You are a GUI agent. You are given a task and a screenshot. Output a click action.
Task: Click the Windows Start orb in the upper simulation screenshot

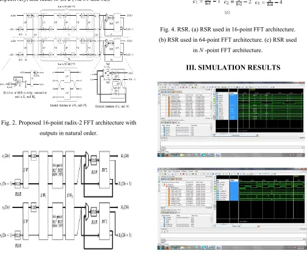click(x=161, y=155)
